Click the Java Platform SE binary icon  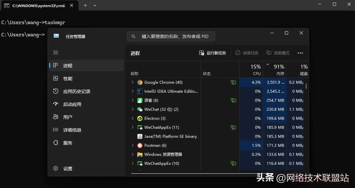[x=140, y=136]
